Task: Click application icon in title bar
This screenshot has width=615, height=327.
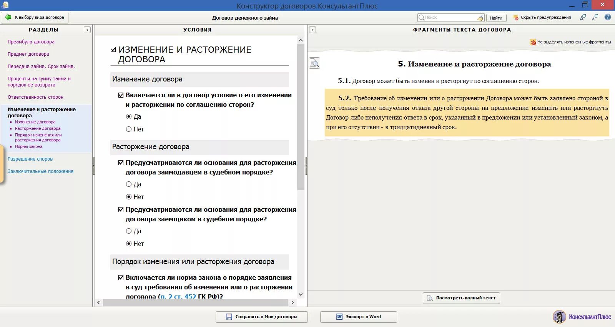Action: point(5,5)
